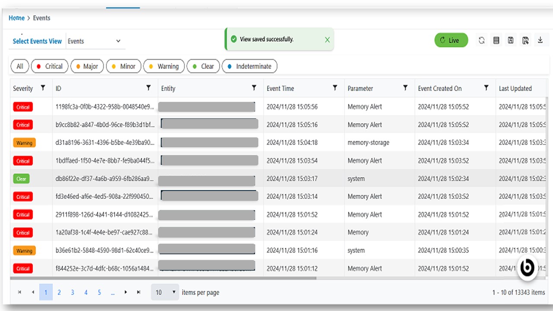The height and width of the screenshot is (311, 553).
Task: Click the save-as edit view icon
Action: pos(525,41)
